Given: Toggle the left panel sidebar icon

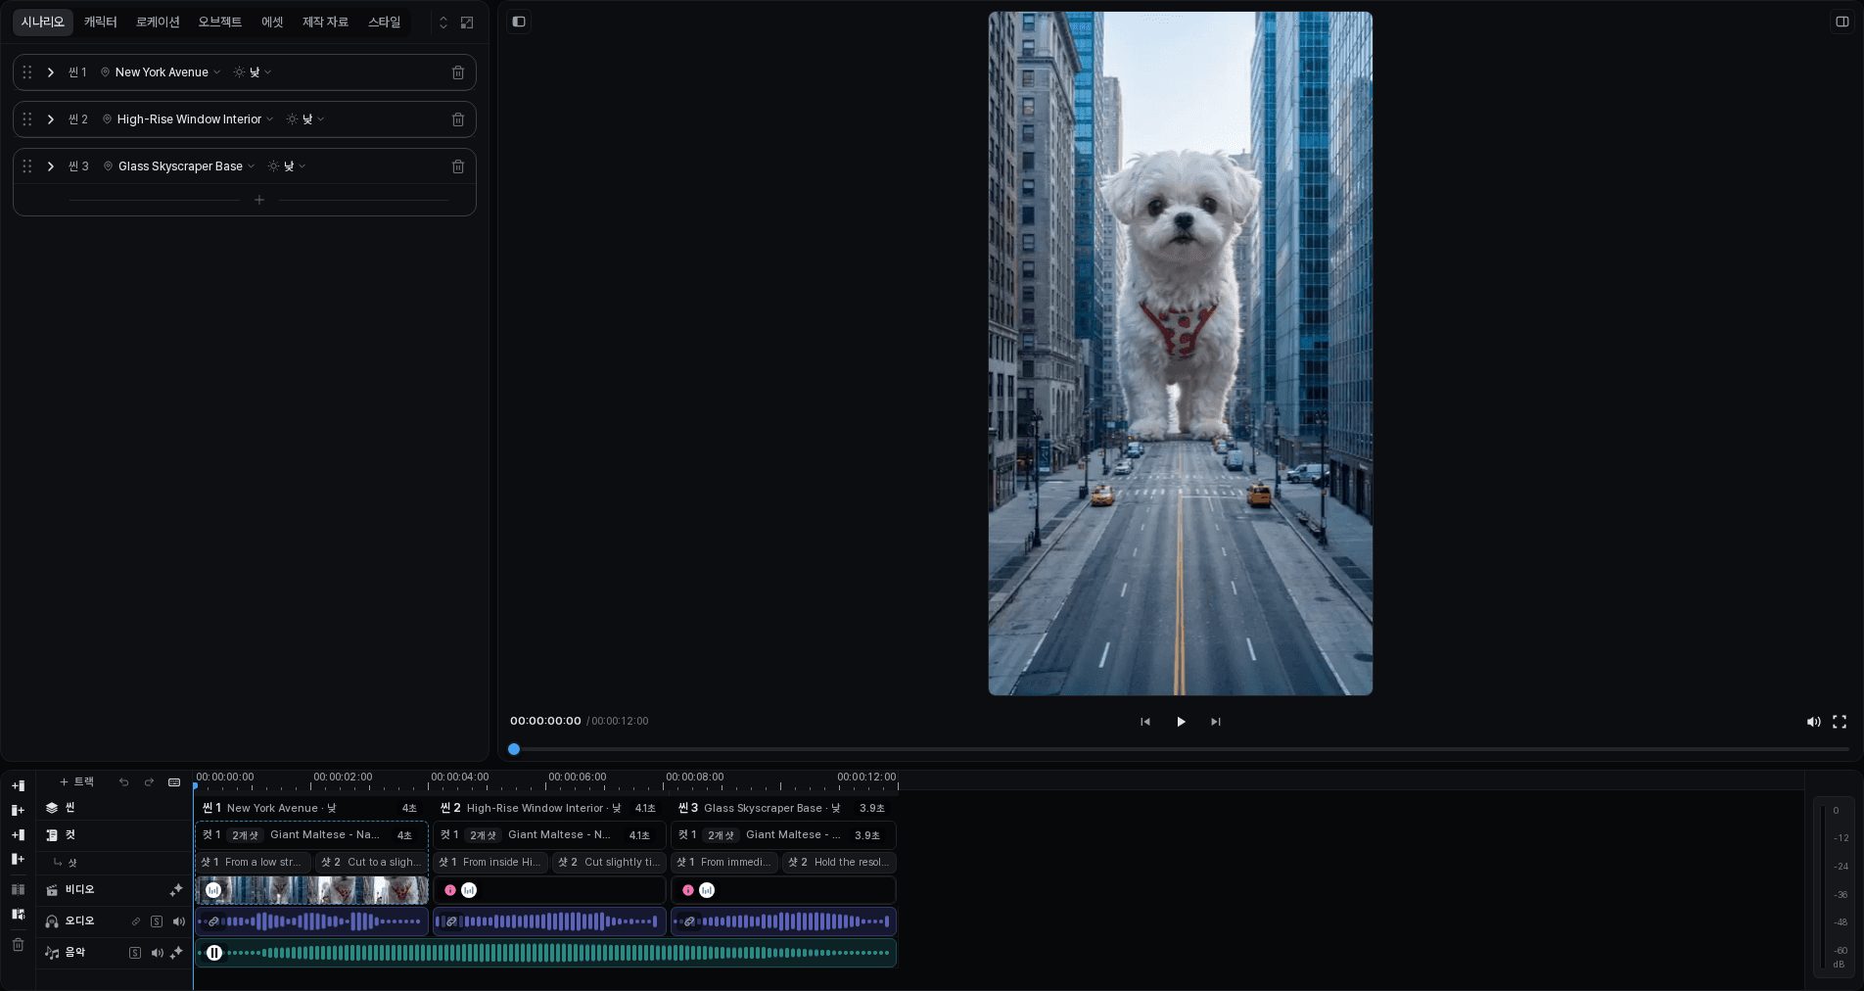Looking at the screenshot, I should pyautogui.click(x=519, y=22).
